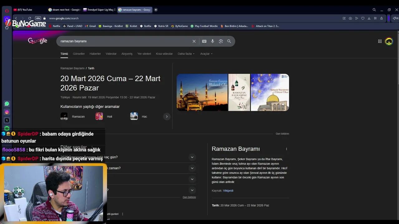Switch to the steam next fest tab
This screenshot has width=399, height=224.
tap(64, 10)
